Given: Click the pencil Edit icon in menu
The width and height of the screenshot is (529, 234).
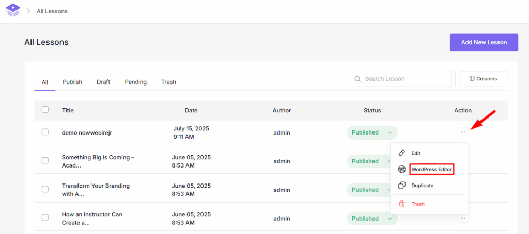Looking at the screenshot, I should coord(402,153).
